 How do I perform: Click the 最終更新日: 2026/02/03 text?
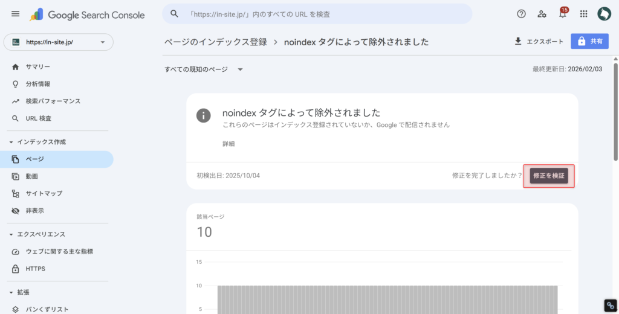567,69
